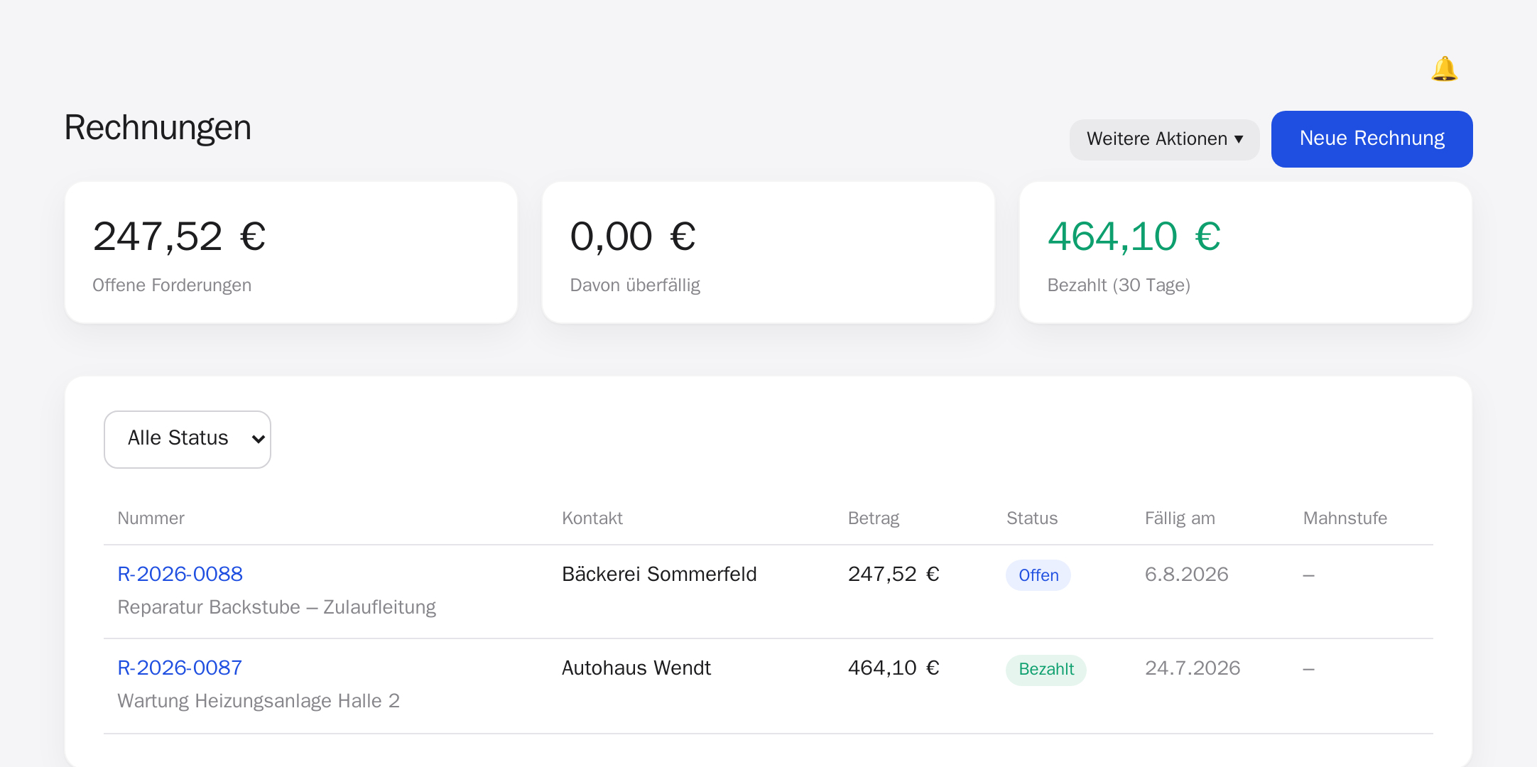Select contact Autohaus Wendt in the table
This screenshot has width=1537, height=767.
[636, 668]
